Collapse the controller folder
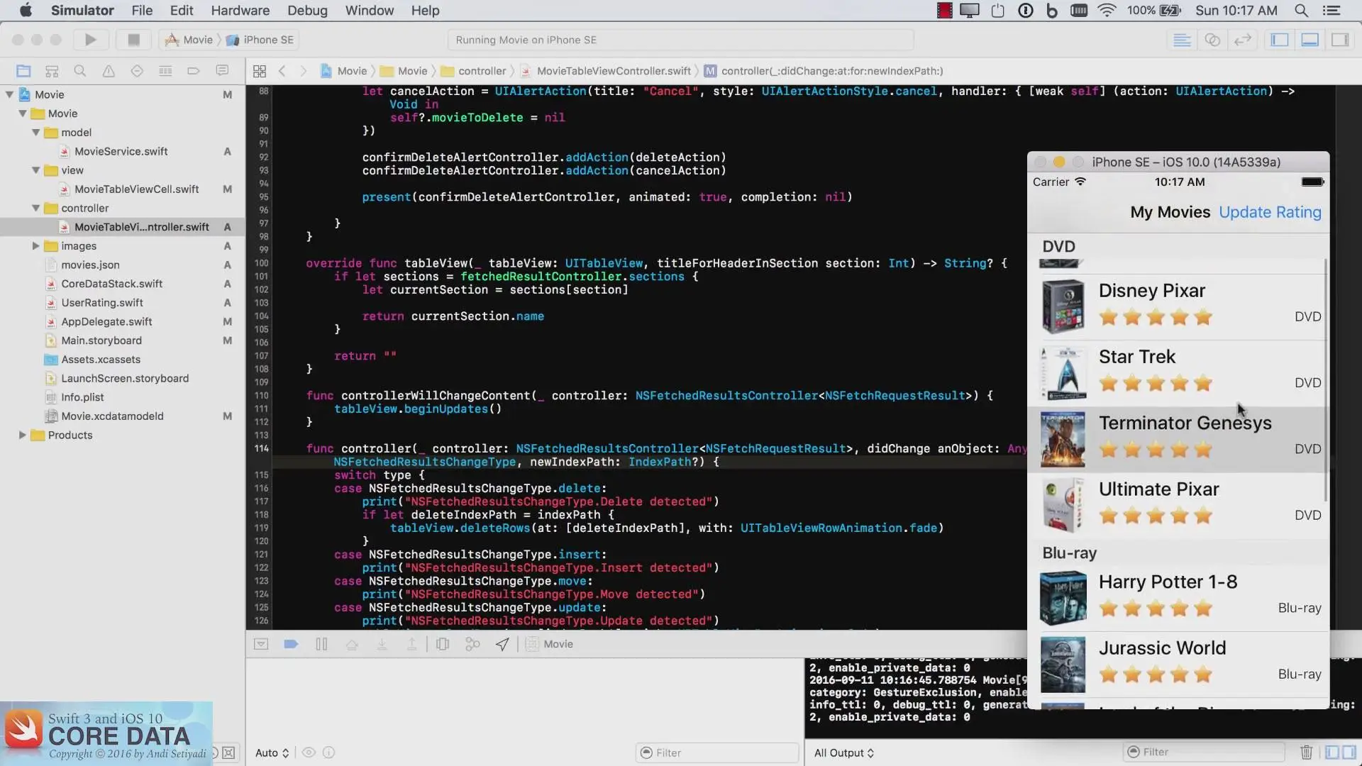 tap(35, 208)
